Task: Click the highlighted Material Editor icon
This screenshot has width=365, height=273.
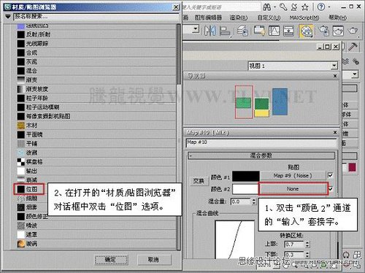Action: coord(306,31)
